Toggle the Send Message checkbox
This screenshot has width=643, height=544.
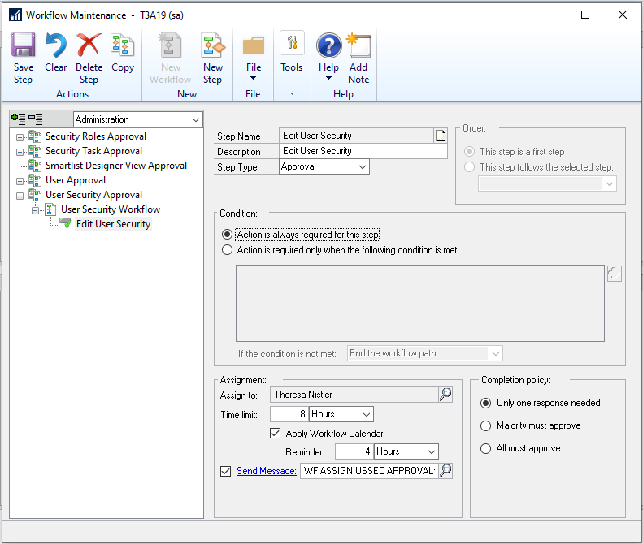pyautogui.click(x=225, y=471)
